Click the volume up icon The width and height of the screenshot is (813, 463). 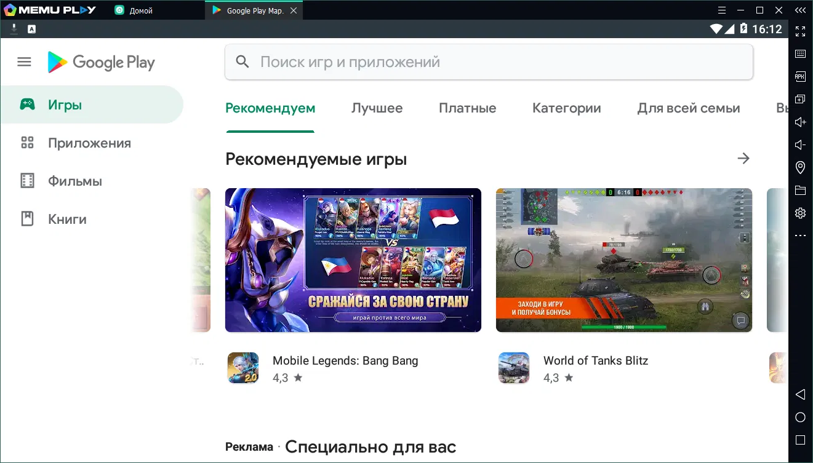coord(800,122)
